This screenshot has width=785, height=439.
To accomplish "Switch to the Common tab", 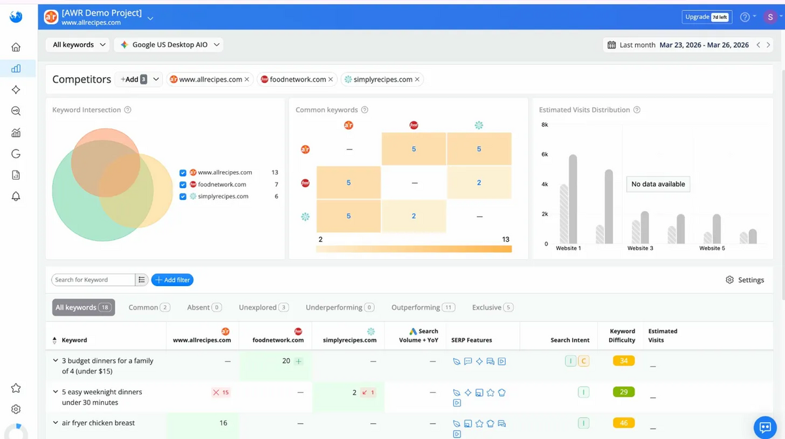I will pyautogui.click(x=149, y=308).
